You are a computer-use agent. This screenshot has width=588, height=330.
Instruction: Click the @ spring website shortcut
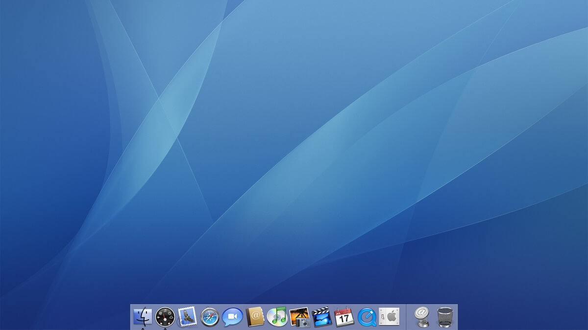421,317
